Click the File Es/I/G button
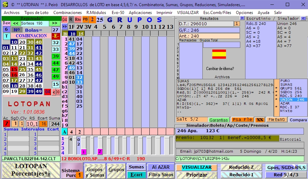This screenshot has width=308, height=179. (277, 120)
